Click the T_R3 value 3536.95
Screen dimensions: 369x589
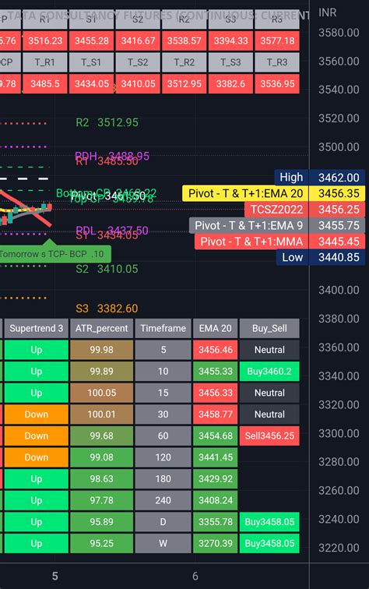(277, 83)
